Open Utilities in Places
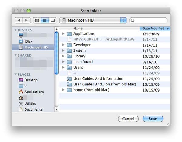 [27, 104]
